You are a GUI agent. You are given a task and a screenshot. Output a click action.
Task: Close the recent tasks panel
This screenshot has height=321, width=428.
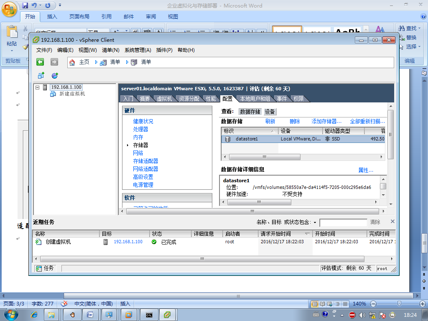point(392,222)
